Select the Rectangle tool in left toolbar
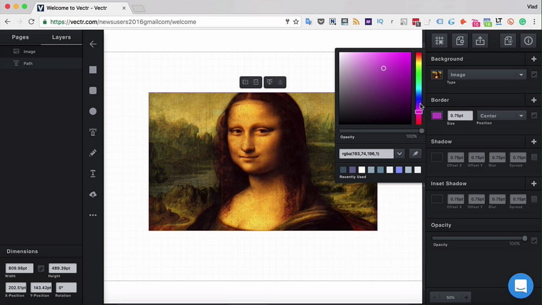 (x=93, y=70)
